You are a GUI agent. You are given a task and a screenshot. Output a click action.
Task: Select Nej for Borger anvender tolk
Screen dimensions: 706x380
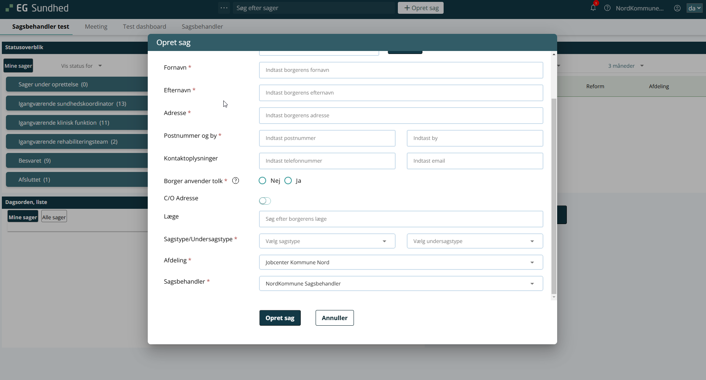tap(262, 181)
